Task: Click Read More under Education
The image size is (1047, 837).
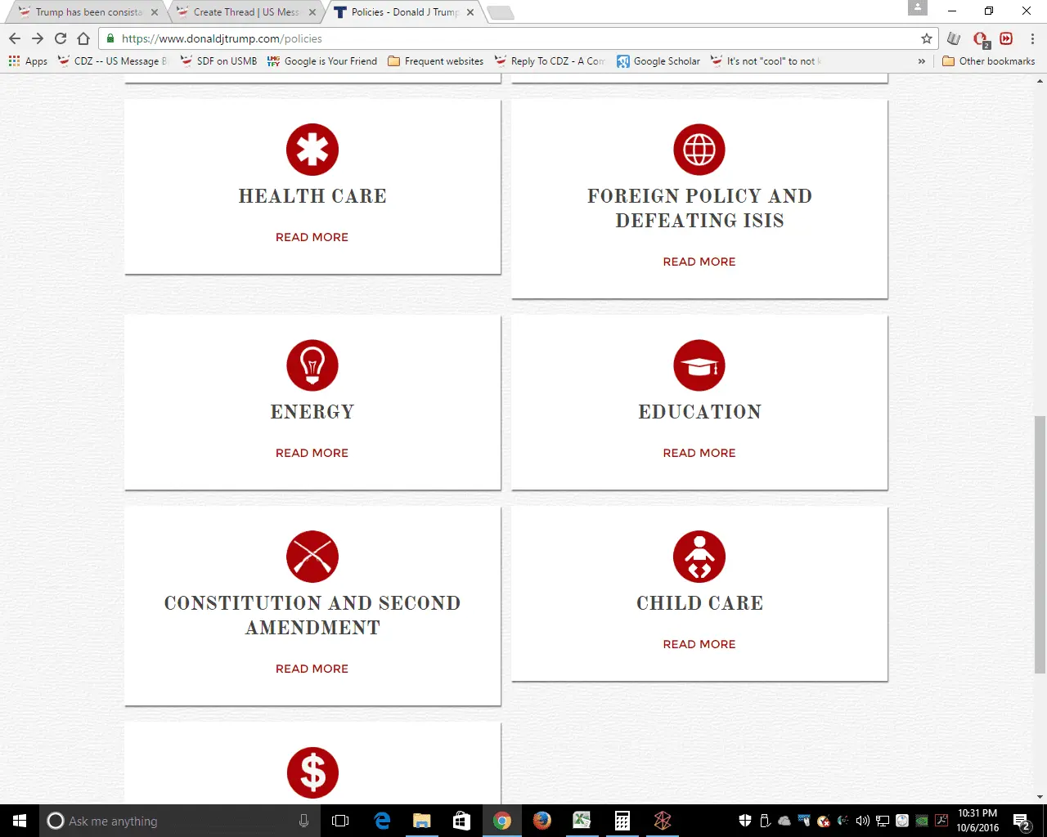Action: tap(699, 453)
